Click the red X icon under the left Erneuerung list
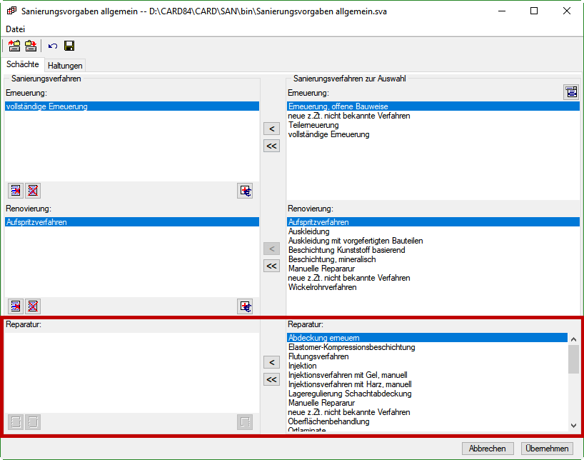 [32, 191]
